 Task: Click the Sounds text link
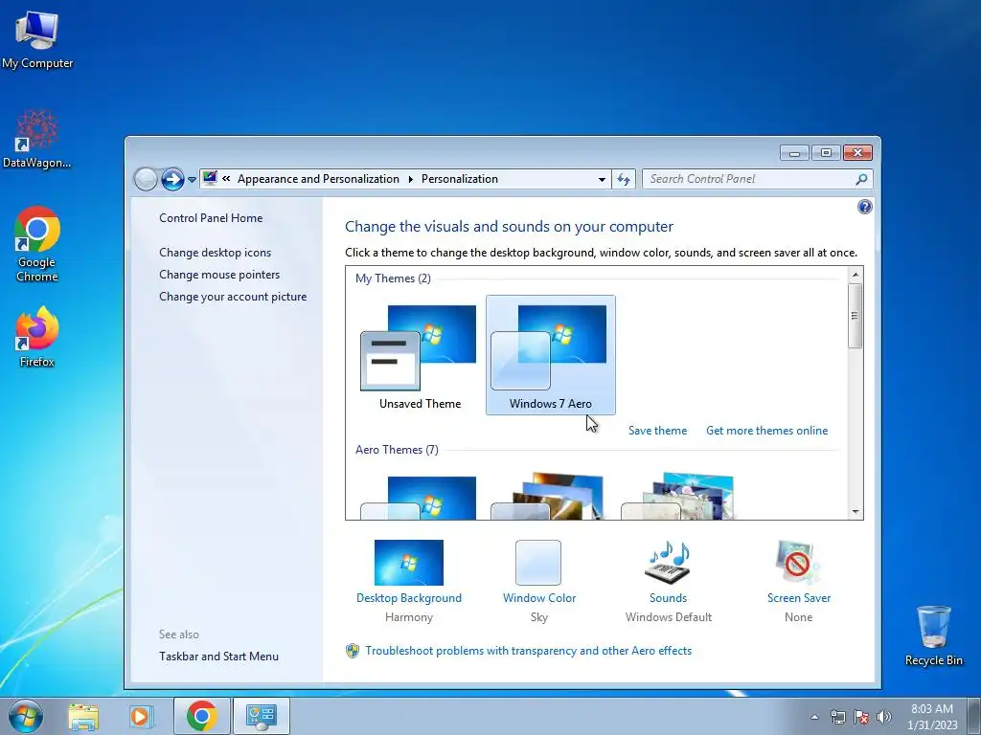[x=668, y=598]
